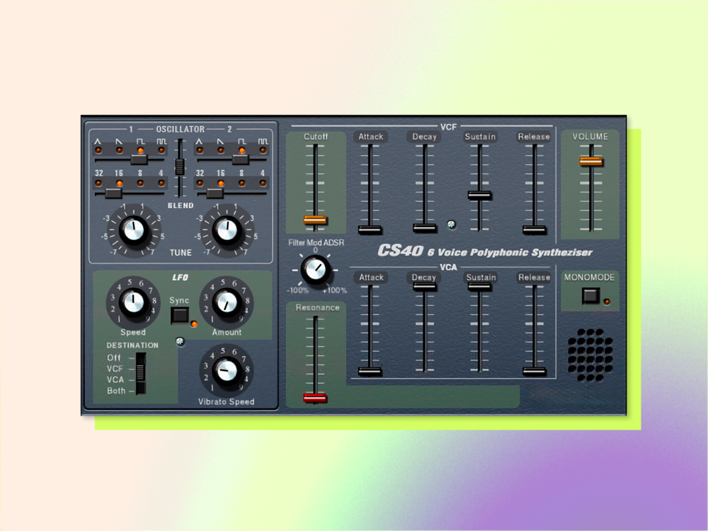The height and width of the screenshot is (531, 708).
Task: Click the LFO Destination switch
Action: [x=140, y=373]
